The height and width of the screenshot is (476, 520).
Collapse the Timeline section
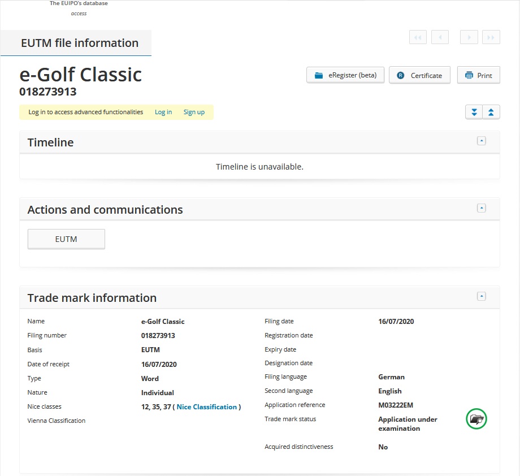[x=482, y=141]
